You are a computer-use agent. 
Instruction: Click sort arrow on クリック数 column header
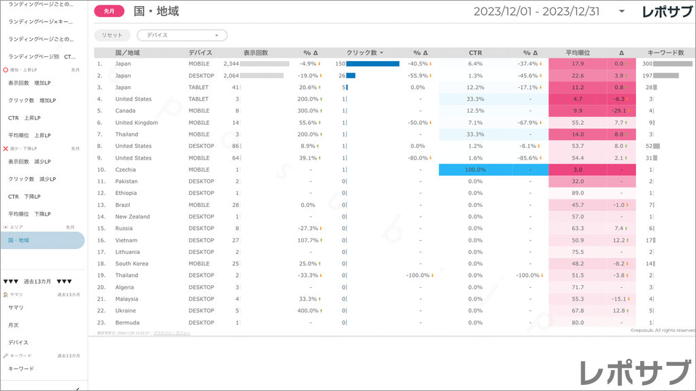pos(381,53)
